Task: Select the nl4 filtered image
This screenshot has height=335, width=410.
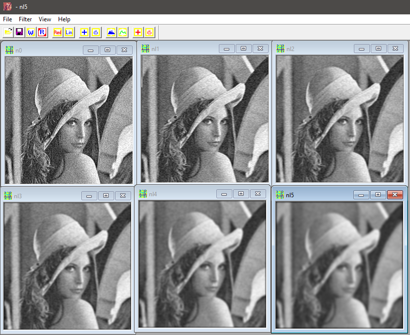Action: point(202,264)
